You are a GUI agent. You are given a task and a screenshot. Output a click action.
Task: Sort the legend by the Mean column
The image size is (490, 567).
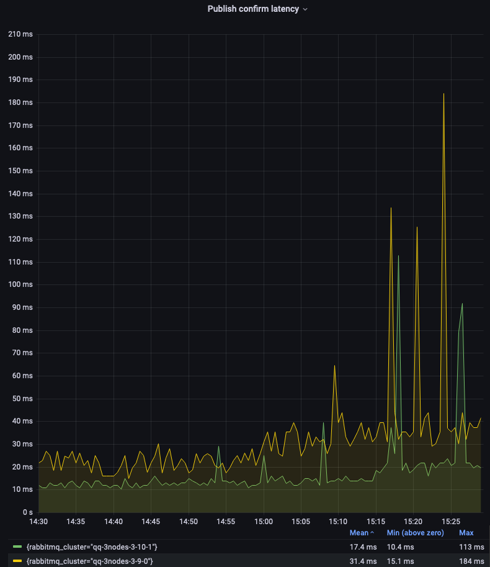359,533
